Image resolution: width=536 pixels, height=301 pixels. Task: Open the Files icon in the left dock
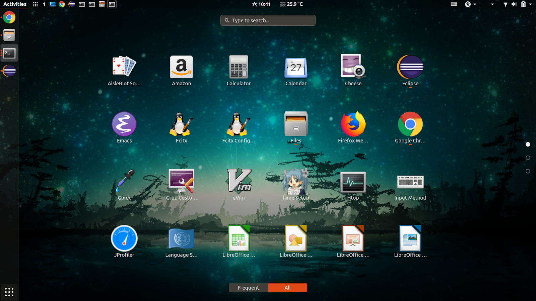click(x=9, y=35)
